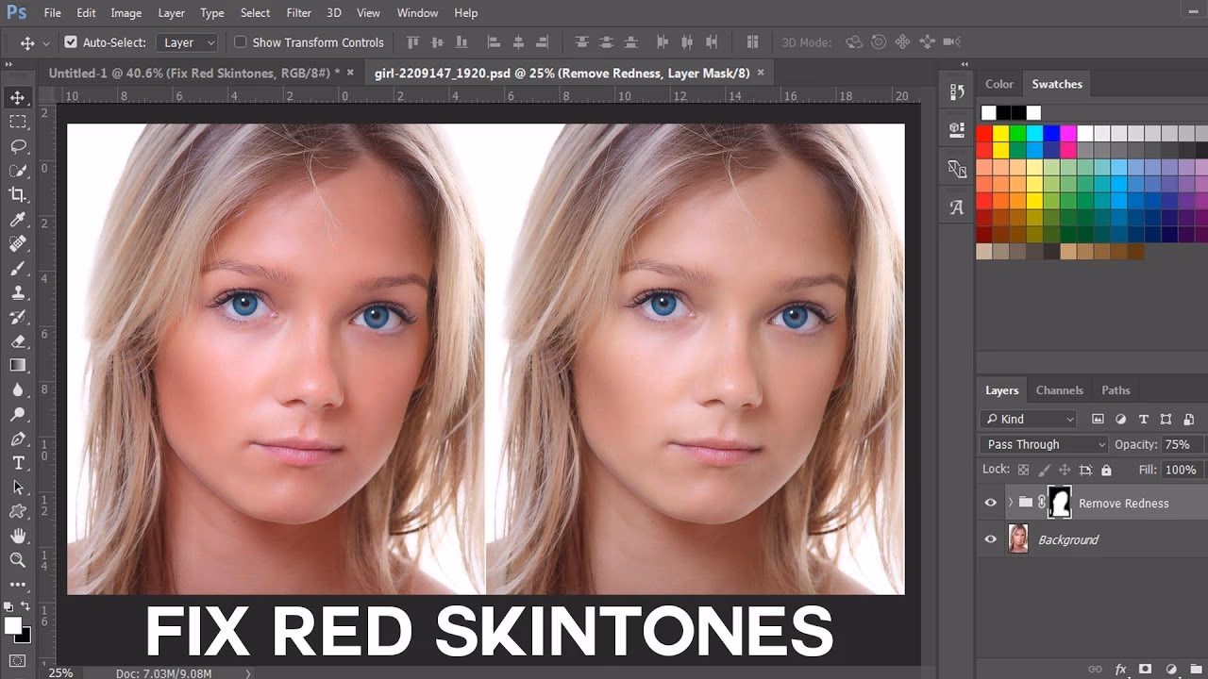Lock transparent pixels on the layer

pos(1023,469)
